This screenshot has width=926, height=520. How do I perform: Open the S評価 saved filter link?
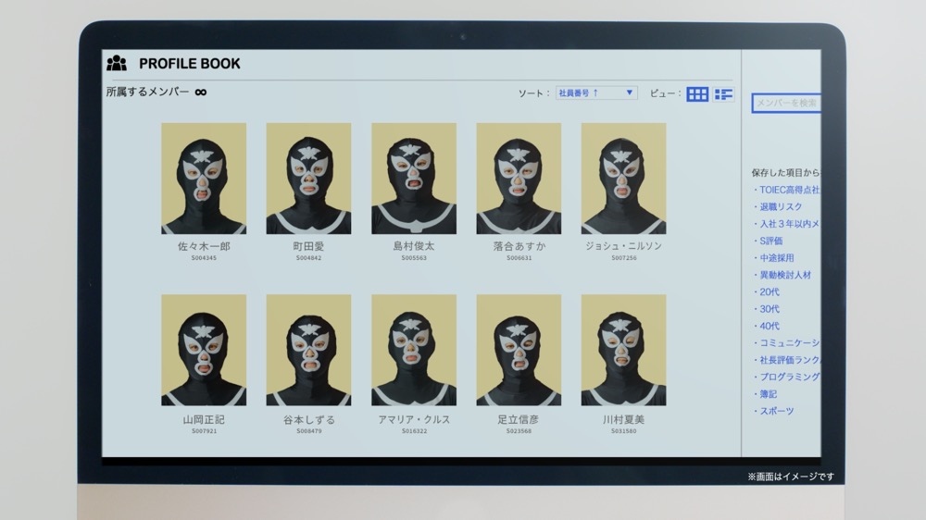click(770, 241)
